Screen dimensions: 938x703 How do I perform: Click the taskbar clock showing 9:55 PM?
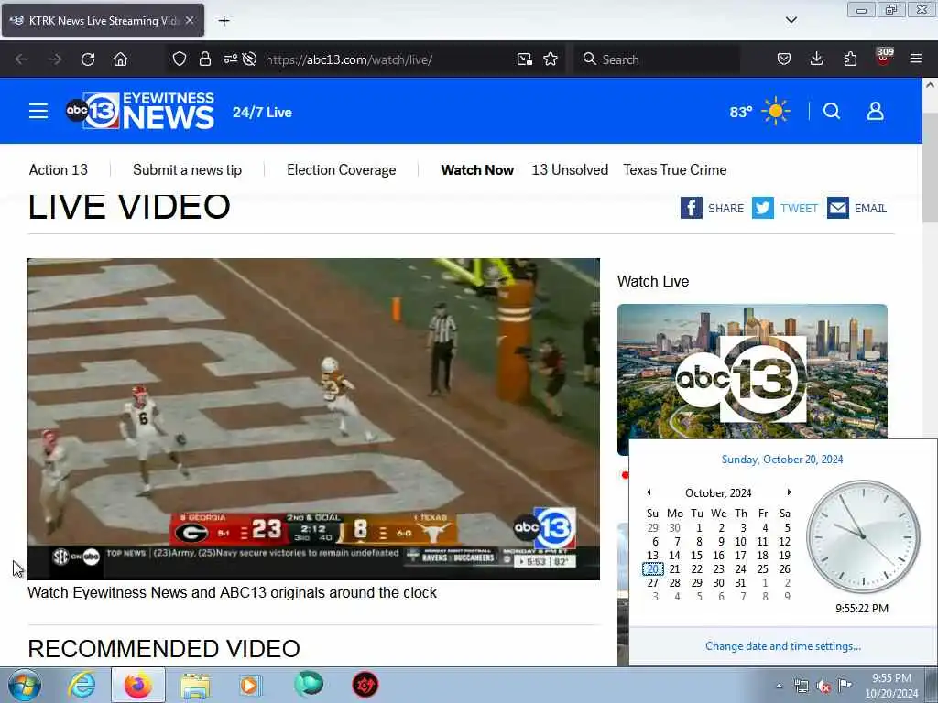[x=891, y=686]
